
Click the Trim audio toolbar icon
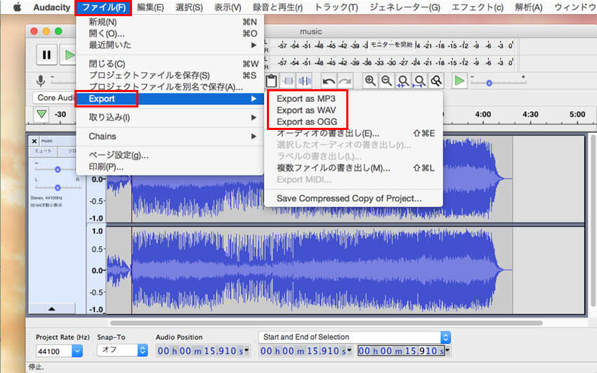pos(288,81)
